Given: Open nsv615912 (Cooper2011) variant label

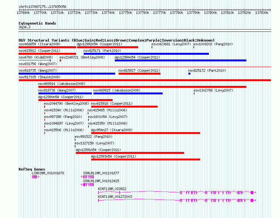Looking at the screenshot, I should [40, 51].
